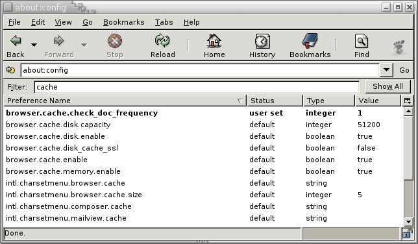Open the Tabs menu
Screen dimensions: 418x244
pyautogui.click(x=164, y=22)
